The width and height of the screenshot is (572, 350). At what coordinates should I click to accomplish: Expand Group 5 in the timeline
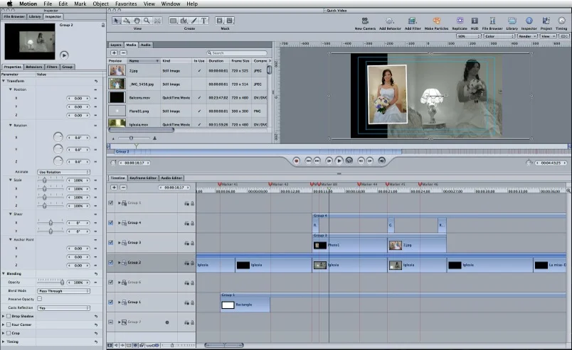coord(120,203)
